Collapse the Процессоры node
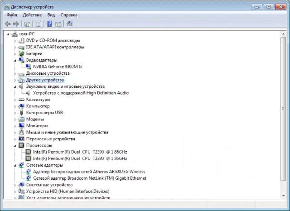Viewport: 290px width, 211px height. tap(15, 146)
